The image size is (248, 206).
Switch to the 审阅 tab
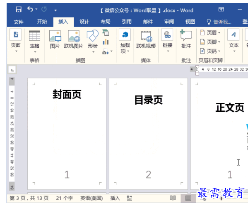point(169,22)
